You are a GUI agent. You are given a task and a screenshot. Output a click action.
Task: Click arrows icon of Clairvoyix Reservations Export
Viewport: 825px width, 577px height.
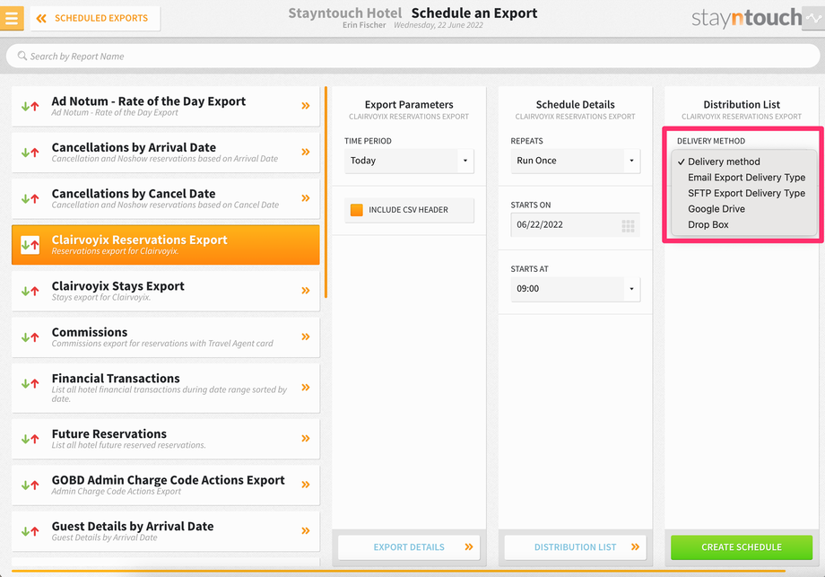pos(30,245)
